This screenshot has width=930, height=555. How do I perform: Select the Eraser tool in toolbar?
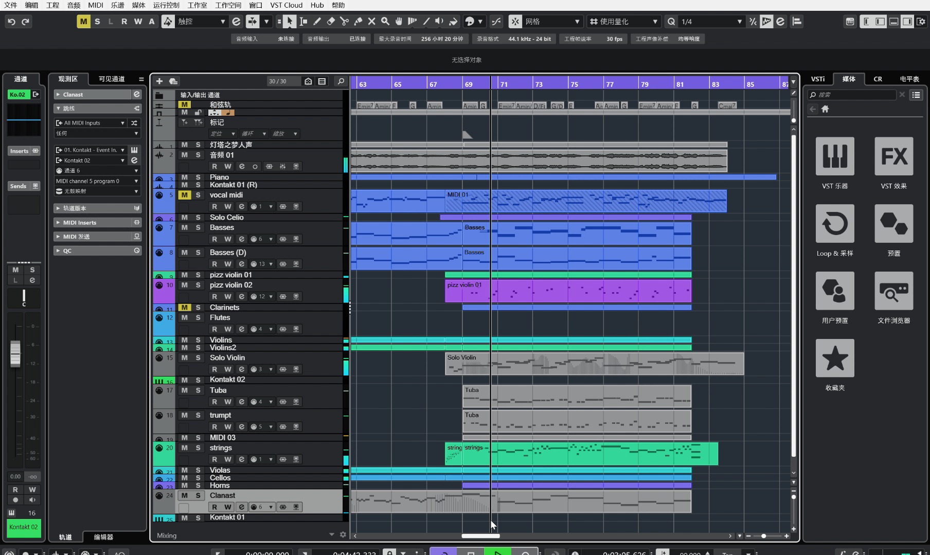click(x=331, y=22)
